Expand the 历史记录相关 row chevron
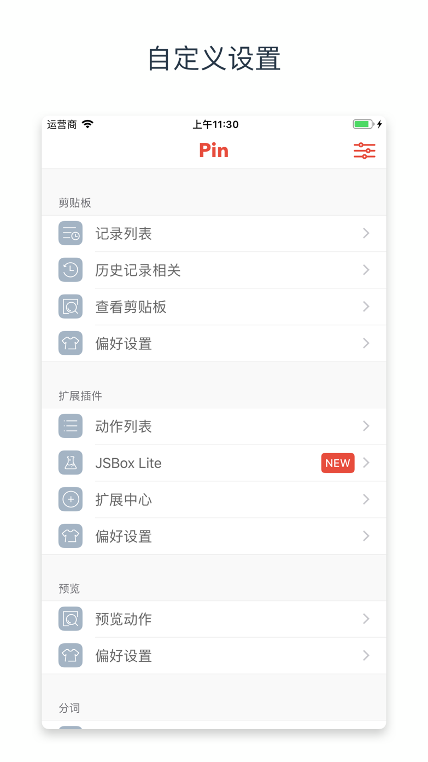This screenshot has width=428, height=762. (366, 270)
